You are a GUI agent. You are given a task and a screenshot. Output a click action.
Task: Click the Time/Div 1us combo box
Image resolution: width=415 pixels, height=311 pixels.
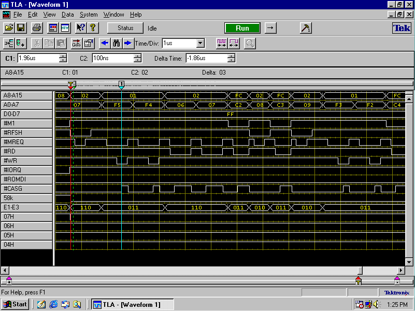point(183,43)
